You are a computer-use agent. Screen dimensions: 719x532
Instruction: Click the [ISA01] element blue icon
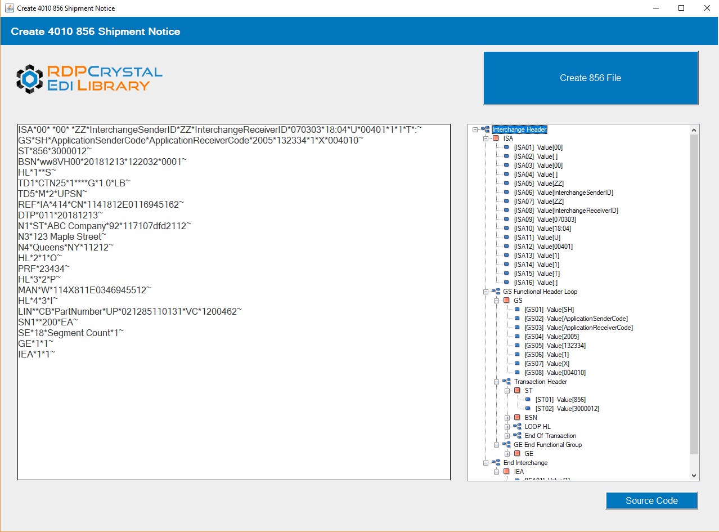tap(506, 147)
